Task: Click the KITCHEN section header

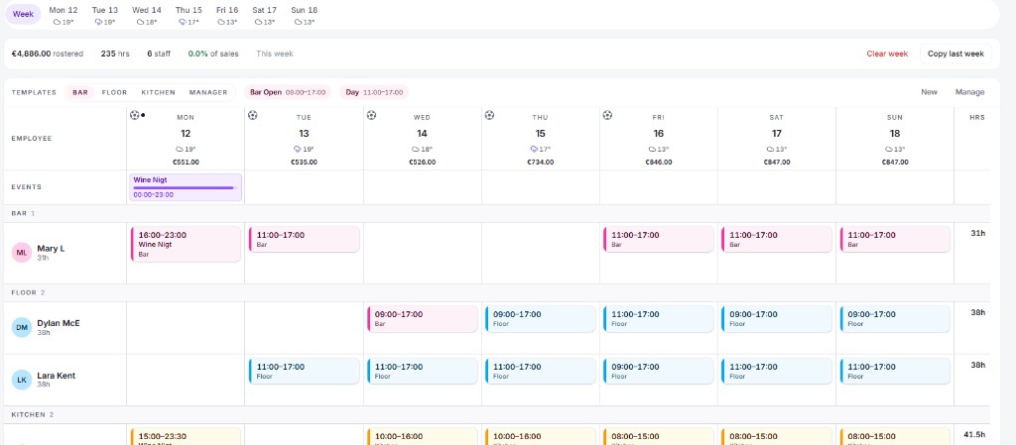Action: point(497,414)
